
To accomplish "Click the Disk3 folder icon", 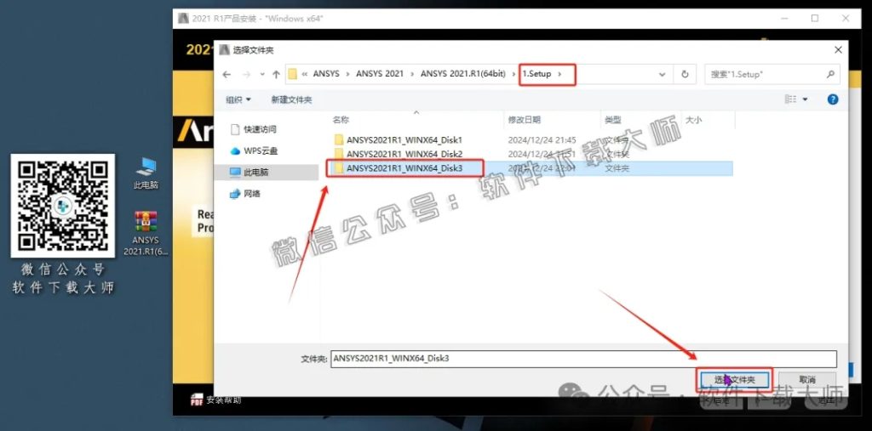I will click(339, 167).
